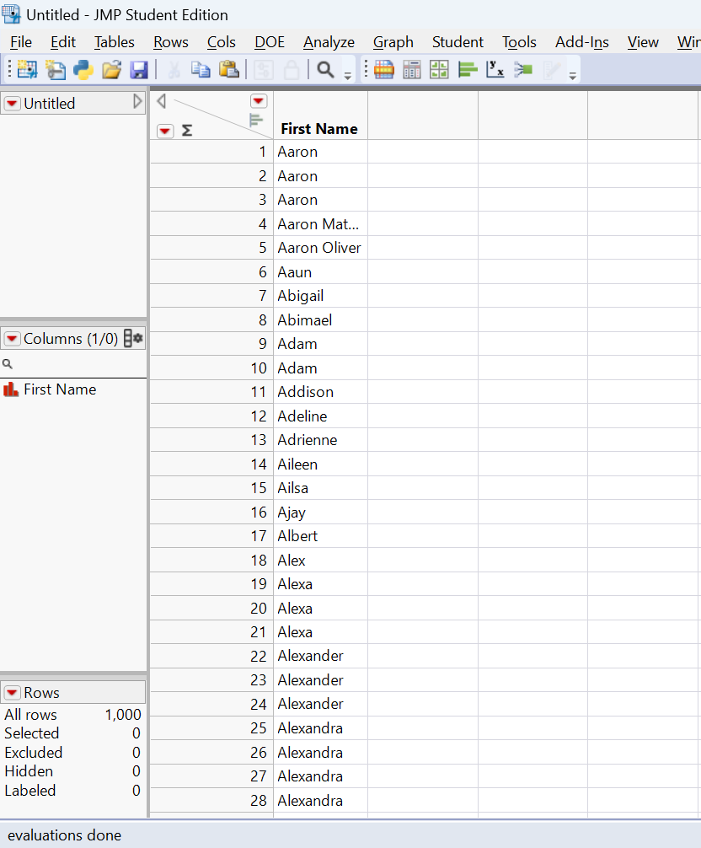Click the Aaron Oliver cell in row 5
The image size is (701, 848).
[319, 248]
